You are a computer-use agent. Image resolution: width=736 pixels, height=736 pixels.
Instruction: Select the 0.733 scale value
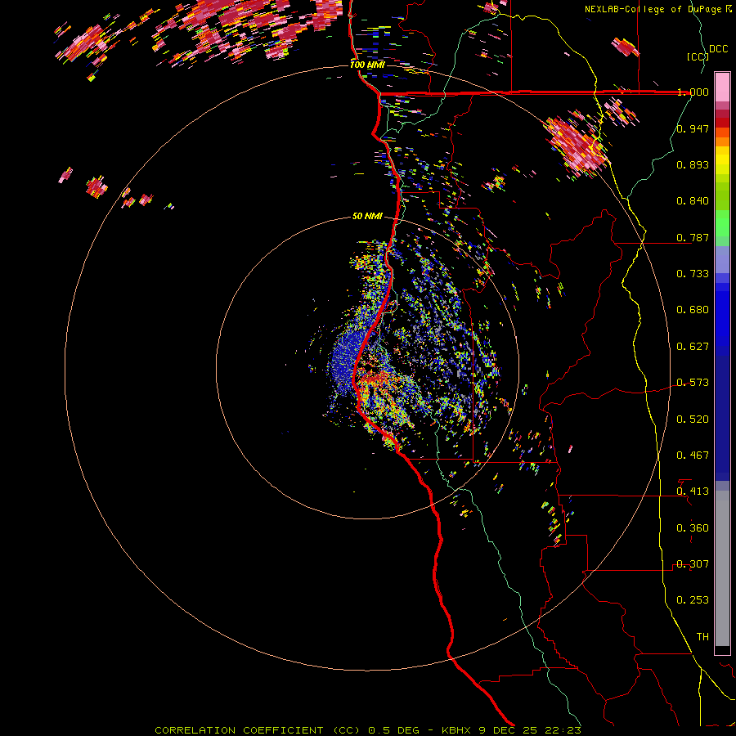tap(693, 274)
